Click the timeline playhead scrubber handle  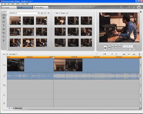[53, 57]
